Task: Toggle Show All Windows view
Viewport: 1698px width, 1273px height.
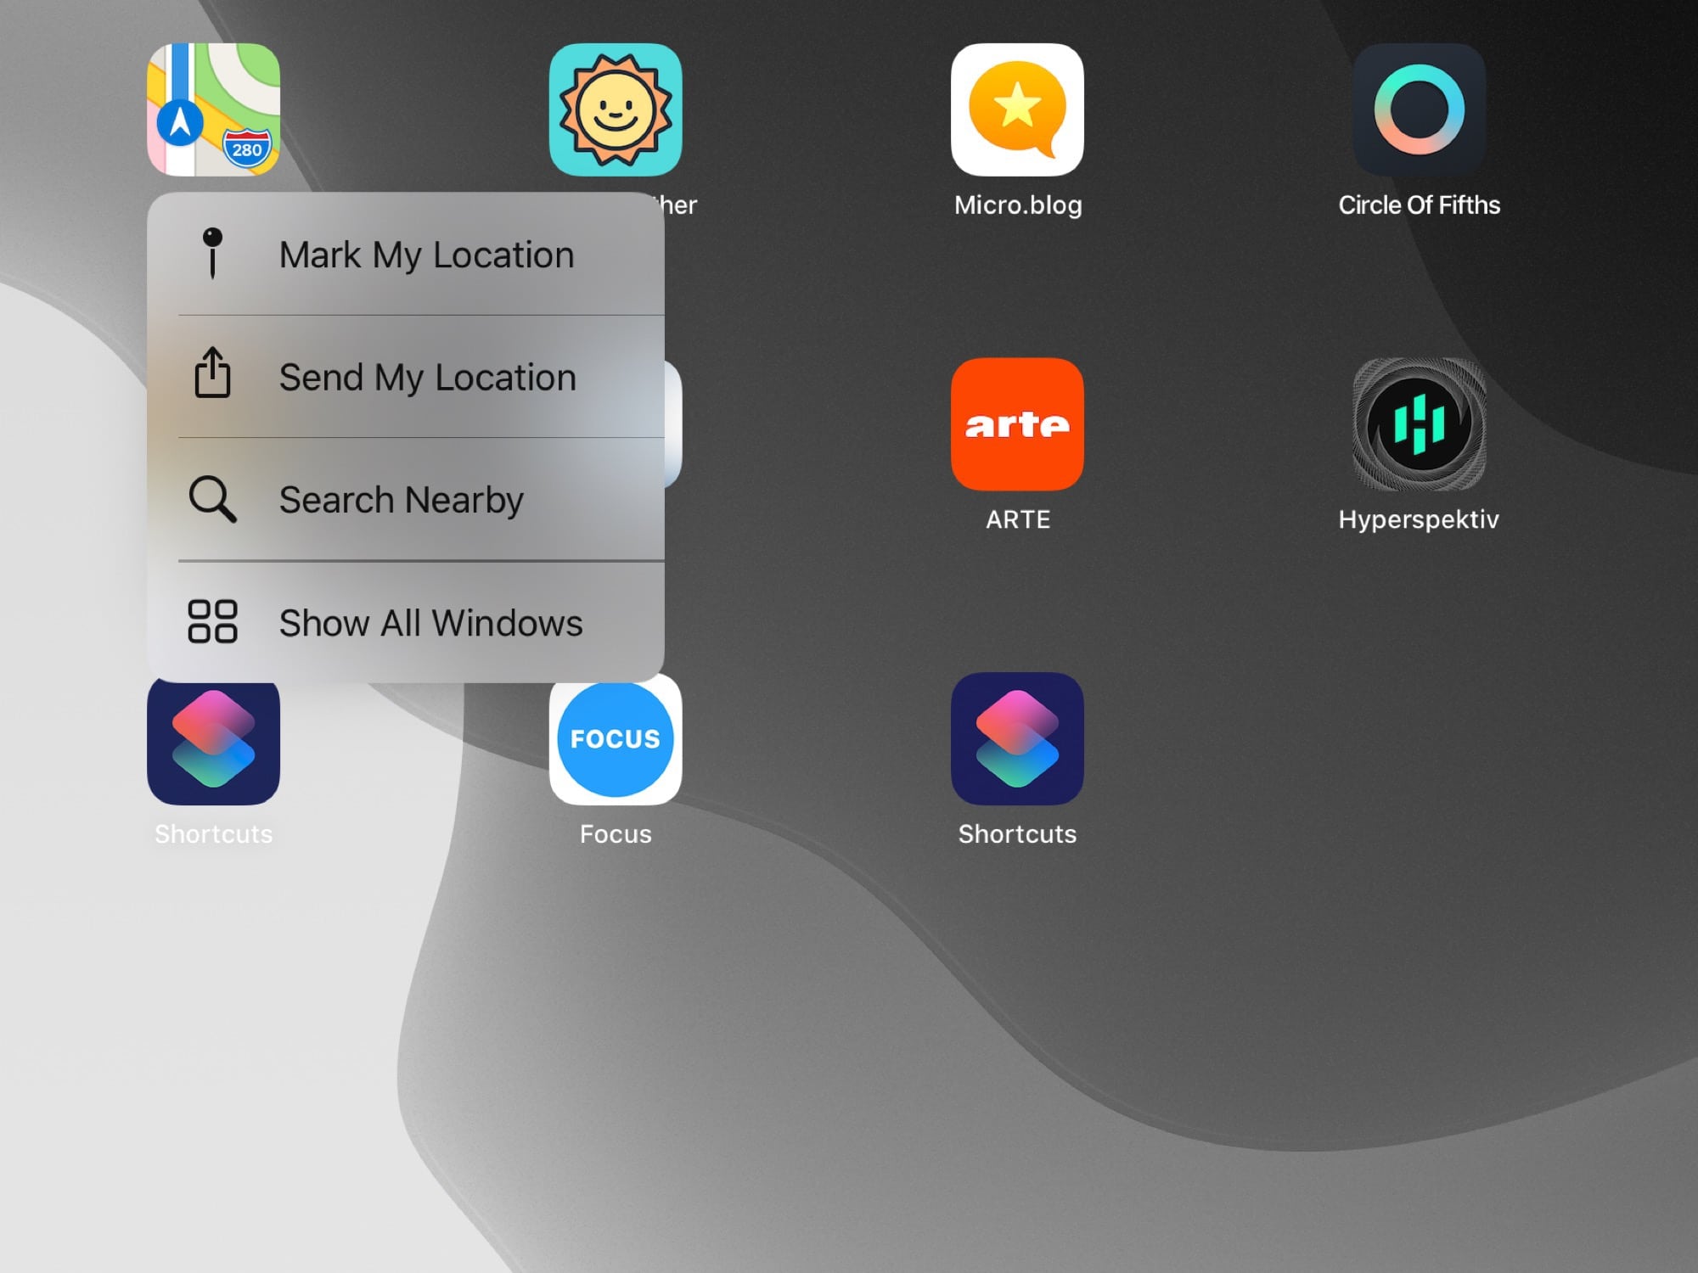Action: point(414,622)
